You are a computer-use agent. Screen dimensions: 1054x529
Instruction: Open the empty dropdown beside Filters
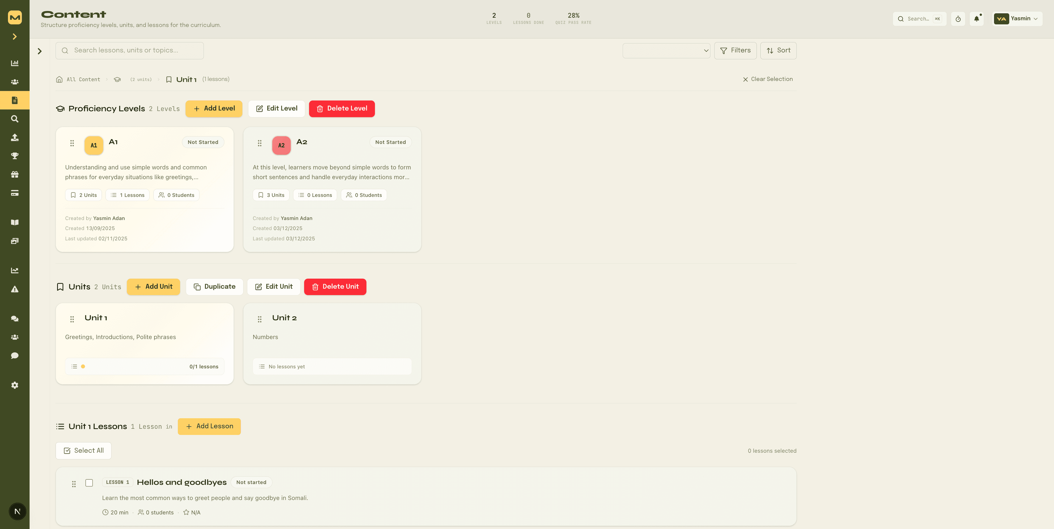pyautogui.click(x=666, y=51)
